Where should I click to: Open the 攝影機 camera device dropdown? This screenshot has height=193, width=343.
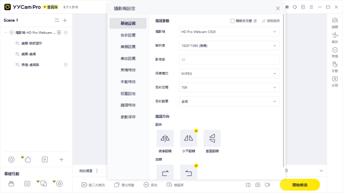pyautogui.click(x=229, y=32)
